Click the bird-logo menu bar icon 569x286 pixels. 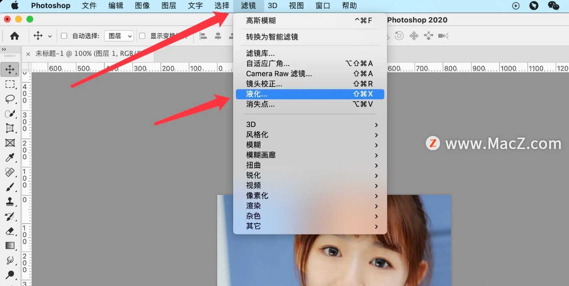point(534,6)
